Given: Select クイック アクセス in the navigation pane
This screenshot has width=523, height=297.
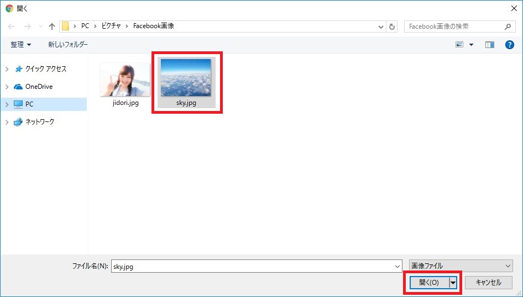Looking at the screenshot, I should point(46,69).
